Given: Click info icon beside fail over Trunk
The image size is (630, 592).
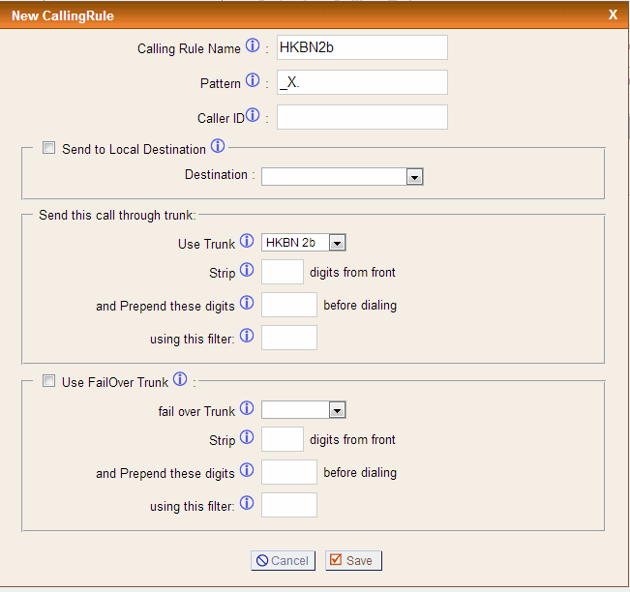Looking at the screenshot, I should pyautogui.click(x=247, y=408).
